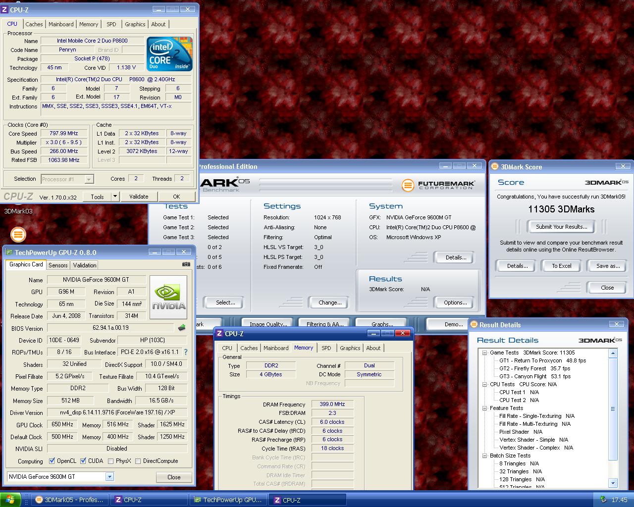Click Graphs button in 3DMark05
634x507 pixels.
point(382,324)
